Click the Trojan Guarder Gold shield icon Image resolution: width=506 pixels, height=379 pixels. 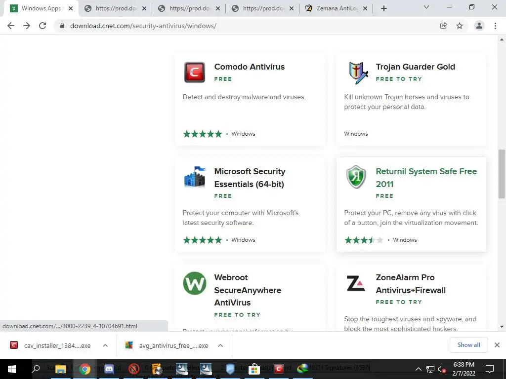[358, 73]
